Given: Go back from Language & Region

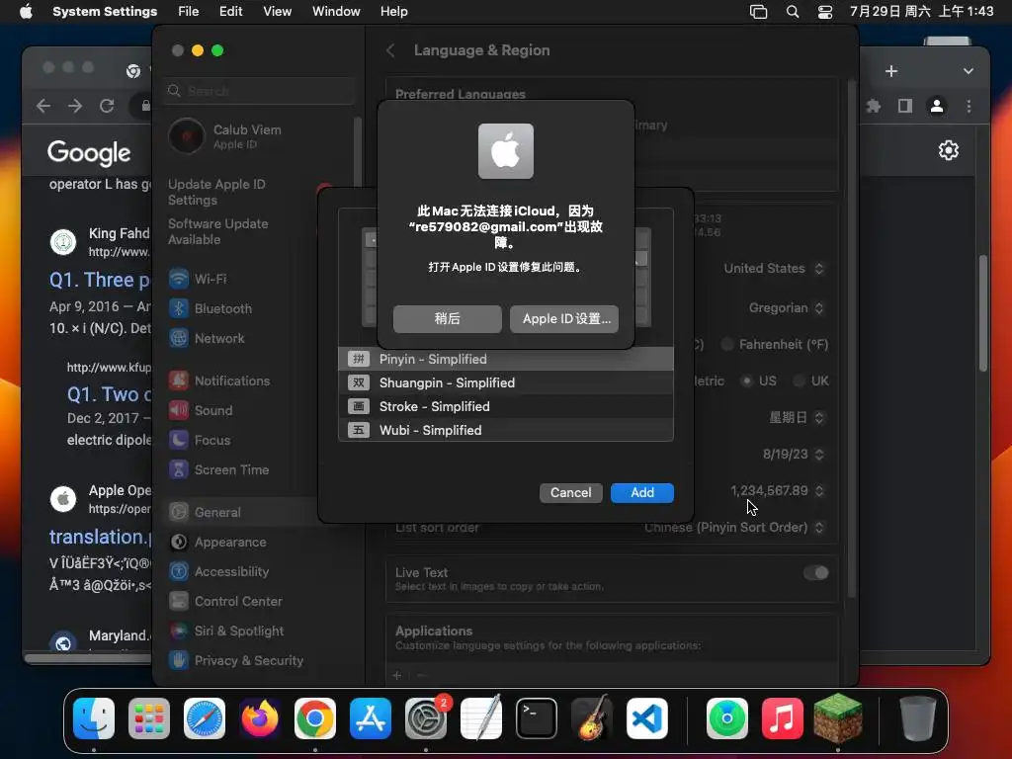Looking at the screenshot, I should (390, 50).
